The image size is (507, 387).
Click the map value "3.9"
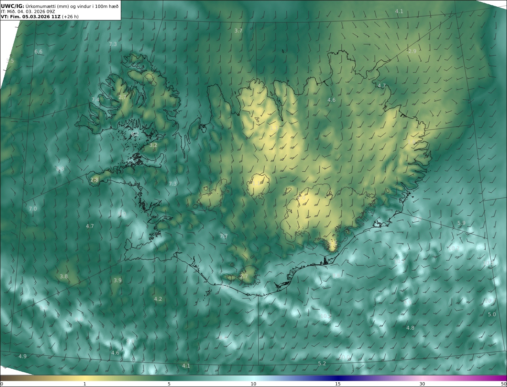pyautogui.click(x=118, y=280)
